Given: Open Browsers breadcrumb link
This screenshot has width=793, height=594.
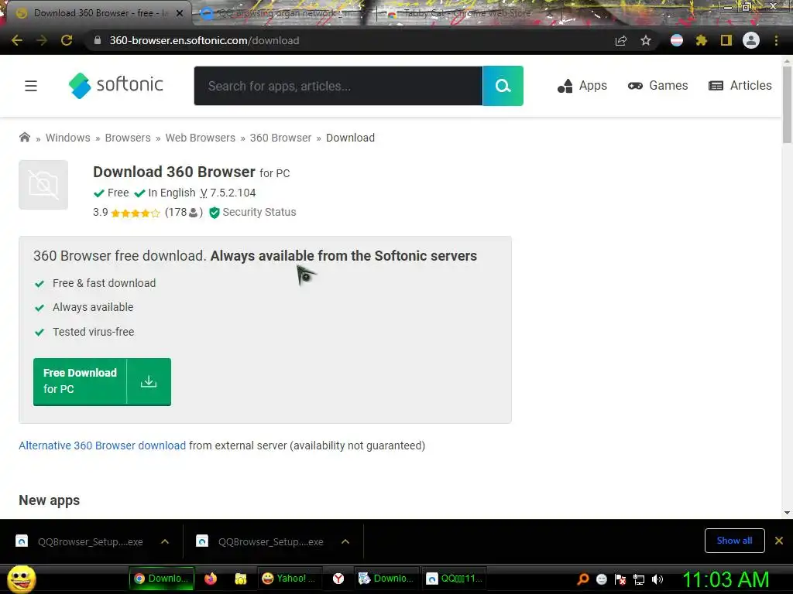Looking at the screenshot, I should pyautogui.click(x=128, y=138).
